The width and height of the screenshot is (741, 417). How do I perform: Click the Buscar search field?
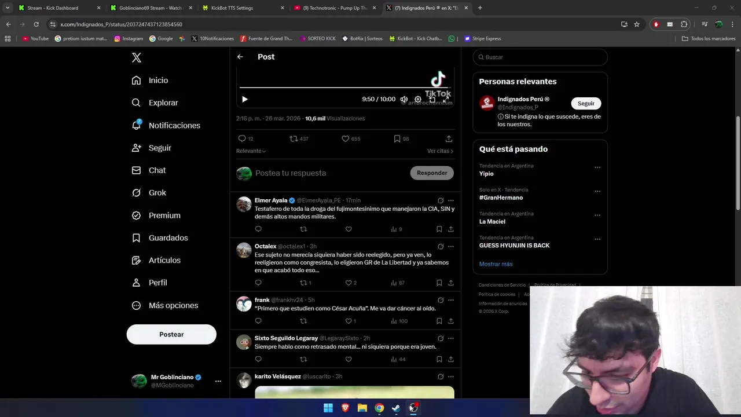pyautogui.click(x=540, y=57)
